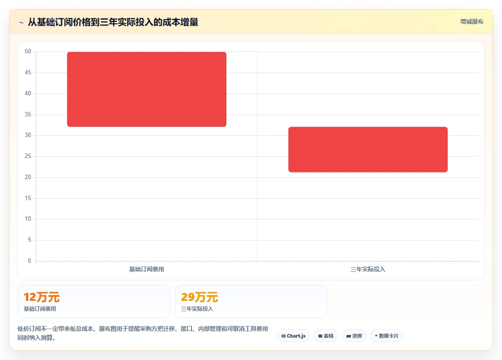Click the y-axis value 35

[28, 115]
